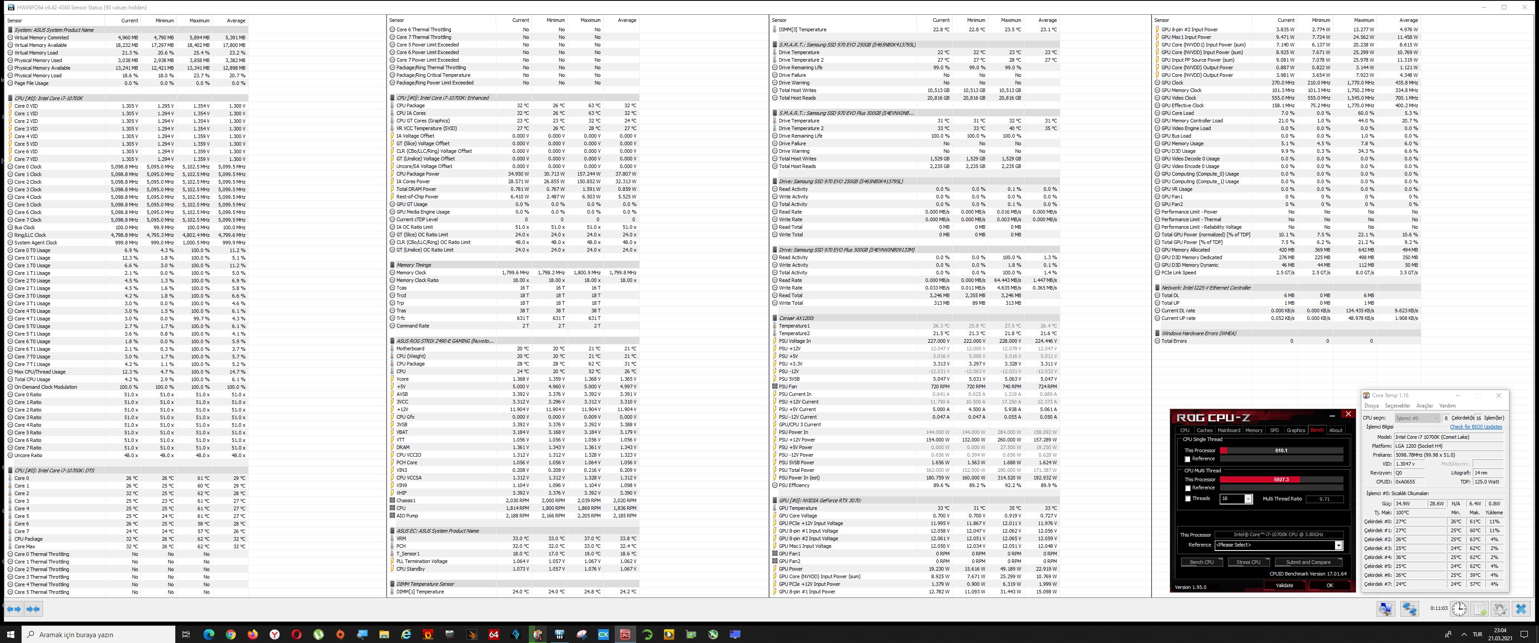This screenshot has width=1539, height=643.
Task: Open File Explorer from the taskbar
Action: [x=384, y=635]
